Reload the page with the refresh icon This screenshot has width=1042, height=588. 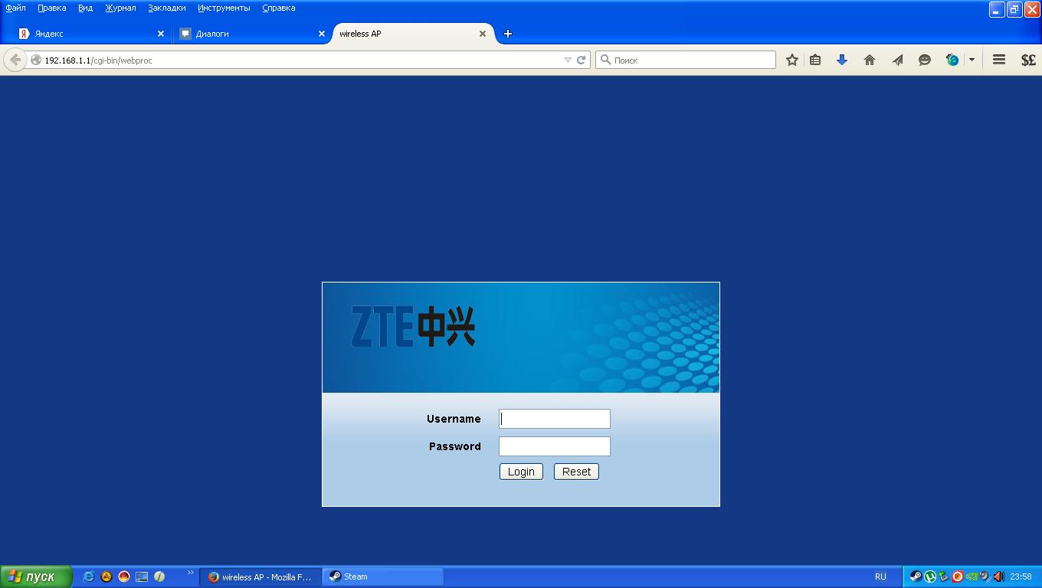[x=582, y=60]
